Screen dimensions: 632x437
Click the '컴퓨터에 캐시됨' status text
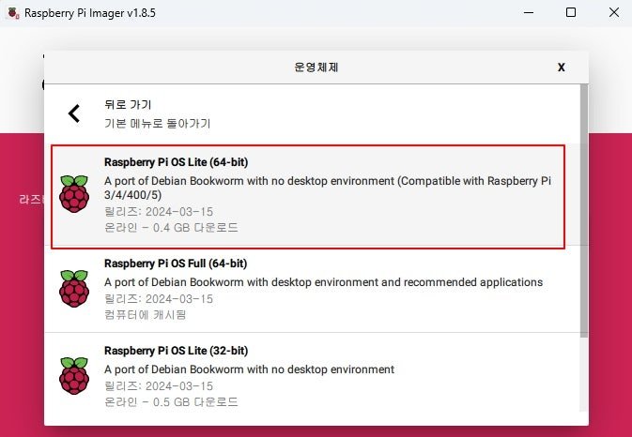pos(146,315)
